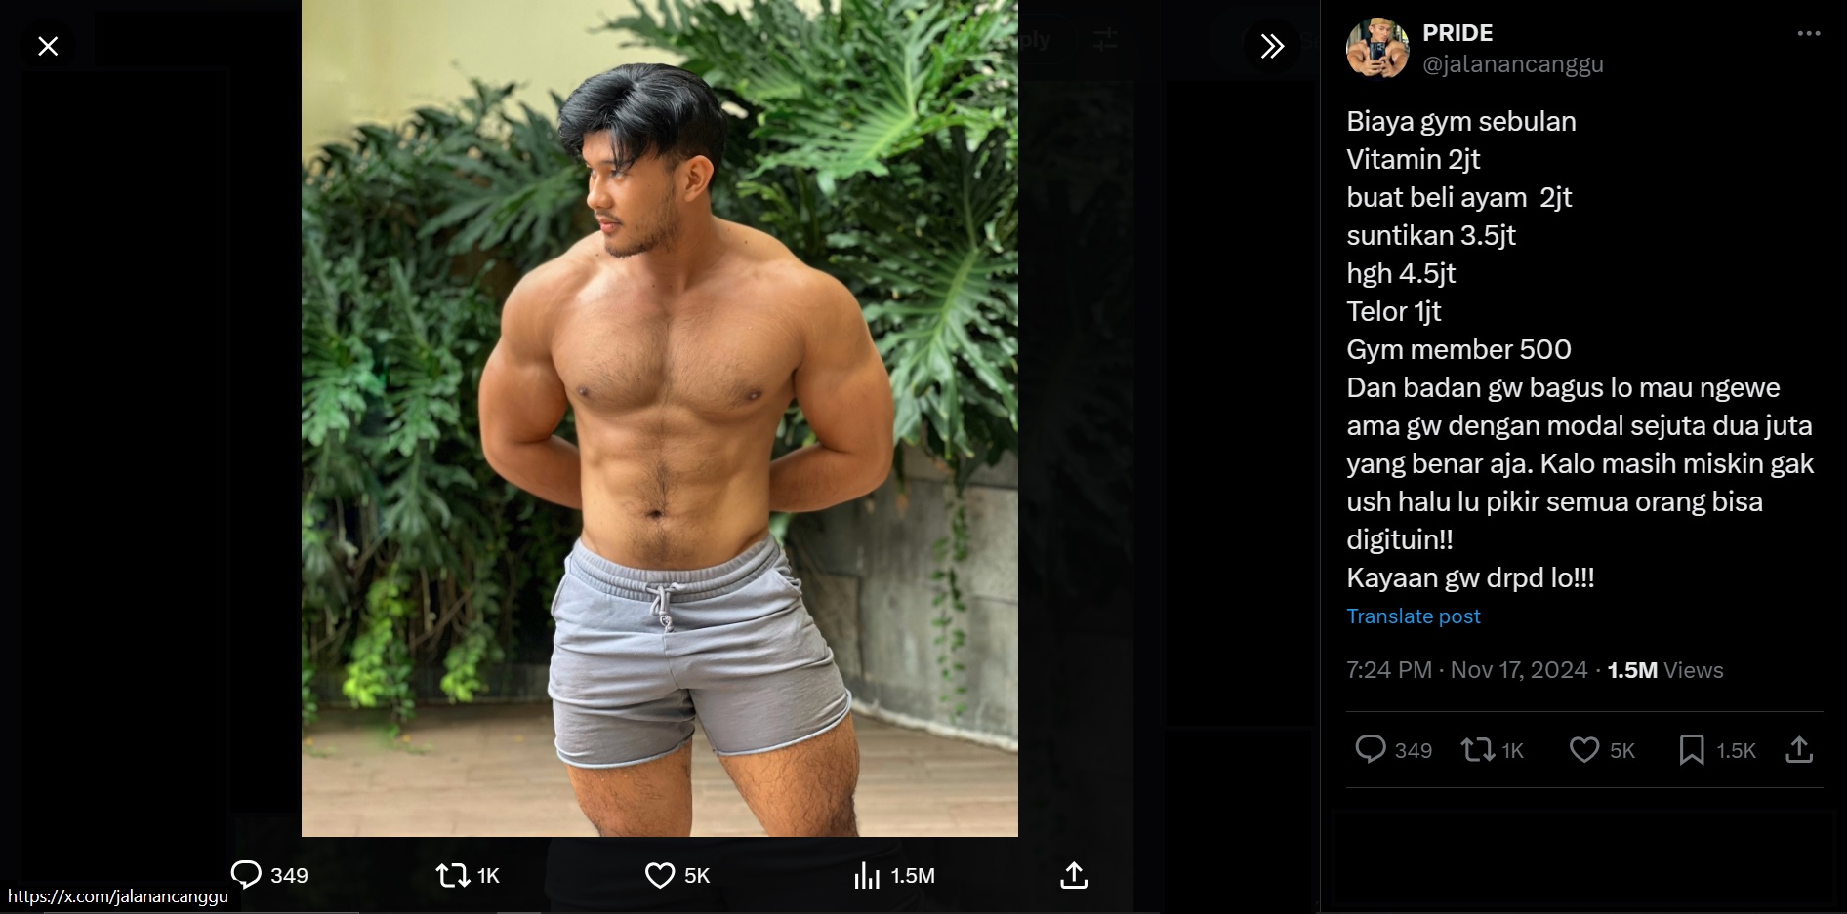Click the Translate post link
This screenshot has height=914, width=1847.
(1414, 616)
